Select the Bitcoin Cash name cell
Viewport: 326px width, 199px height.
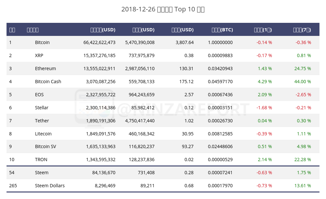tap(48, 82)
